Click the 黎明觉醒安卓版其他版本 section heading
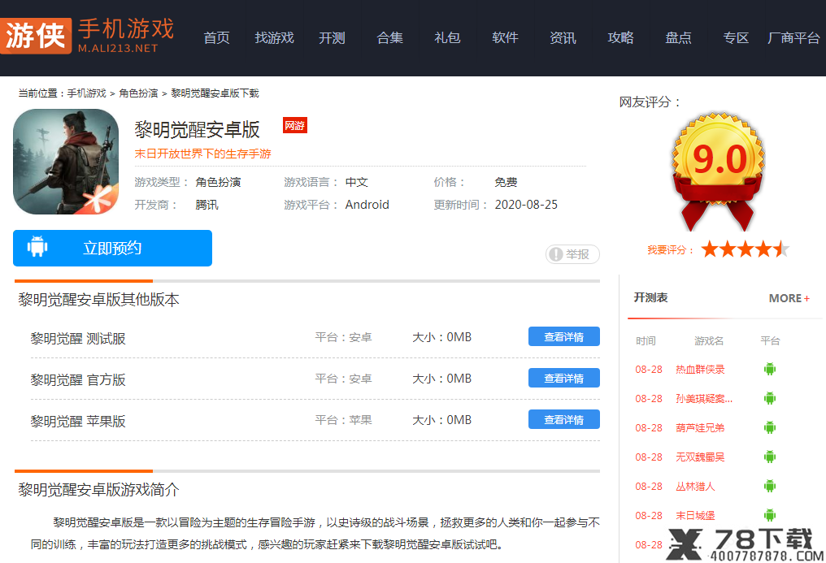This screenshot has width=826, height=563. coord(99,300)
